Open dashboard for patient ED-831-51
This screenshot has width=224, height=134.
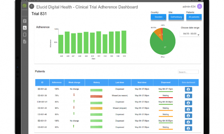point(188,122)
